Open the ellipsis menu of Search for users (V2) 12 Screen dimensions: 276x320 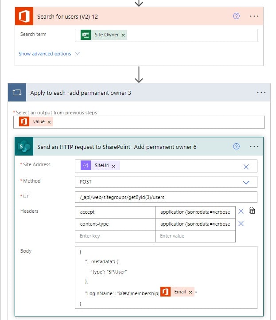point(254,16)
